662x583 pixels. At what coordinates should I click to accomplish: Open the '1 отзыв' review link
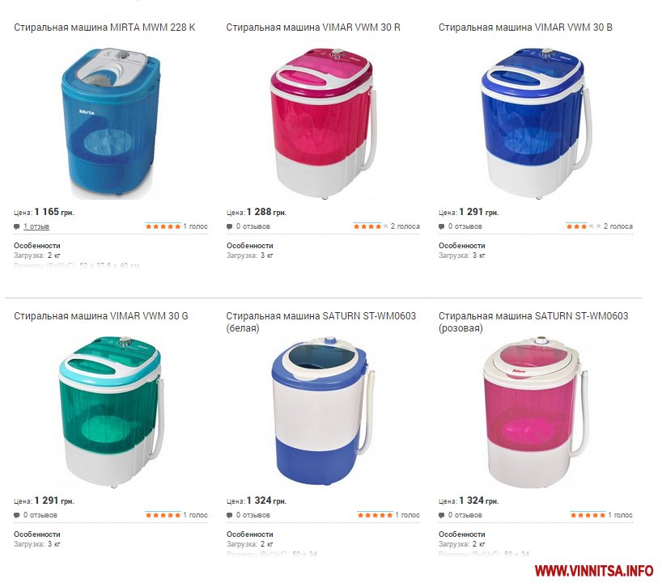click(x=36, y=226)
